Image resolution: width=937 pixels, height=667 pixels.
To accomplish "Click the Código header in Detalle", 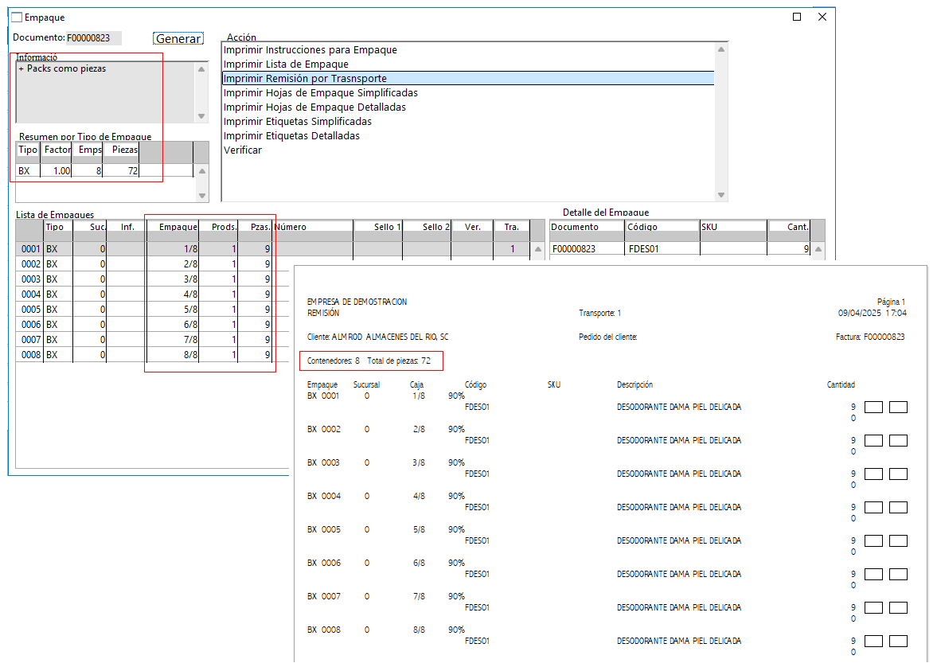I will coord(662,227).
